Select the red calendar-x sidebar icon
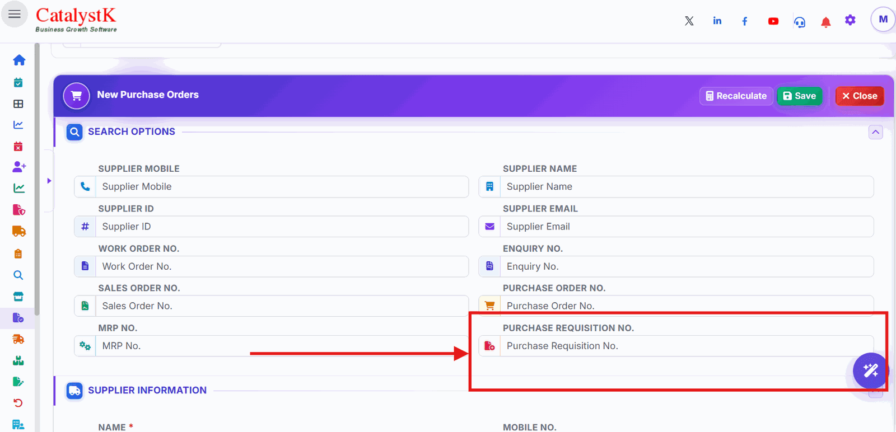Screen dimensions: 896x432 (x=18, y=146)
